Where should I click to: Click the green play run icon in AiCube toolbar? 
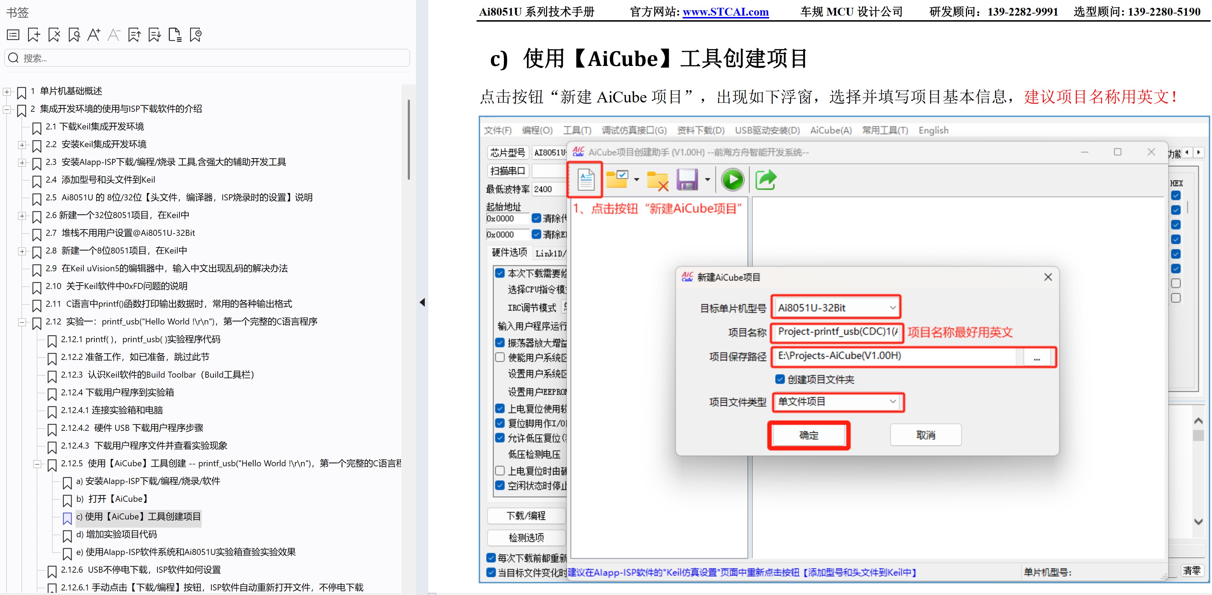[x=733, y=180]
